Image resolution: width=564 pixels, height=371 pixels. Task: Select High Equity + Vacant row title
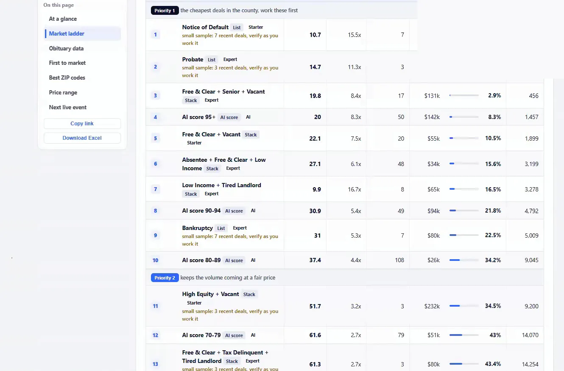point(210,294)
